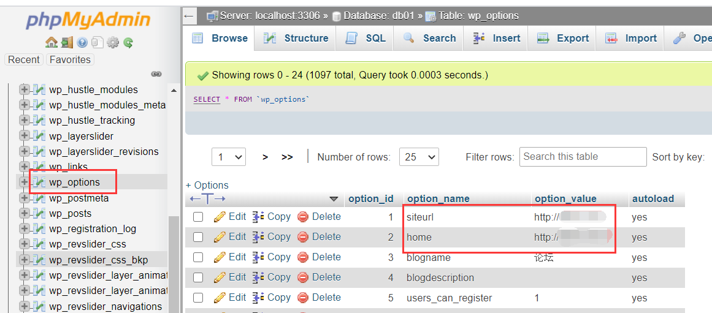Viewport: 712px width, 313px height.
Task: Click the Favorites button
Action: click(70, 59)
